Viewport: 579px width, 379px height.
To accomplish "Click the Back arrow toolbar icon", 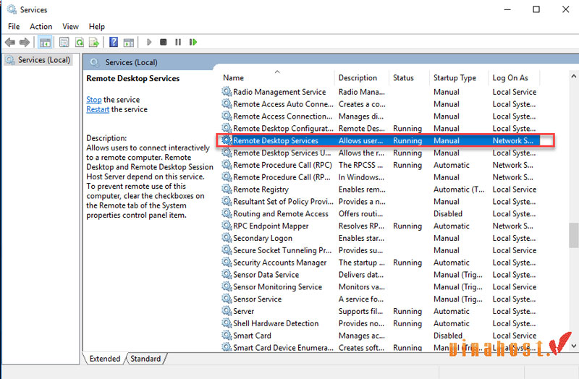I will [10, 43].
